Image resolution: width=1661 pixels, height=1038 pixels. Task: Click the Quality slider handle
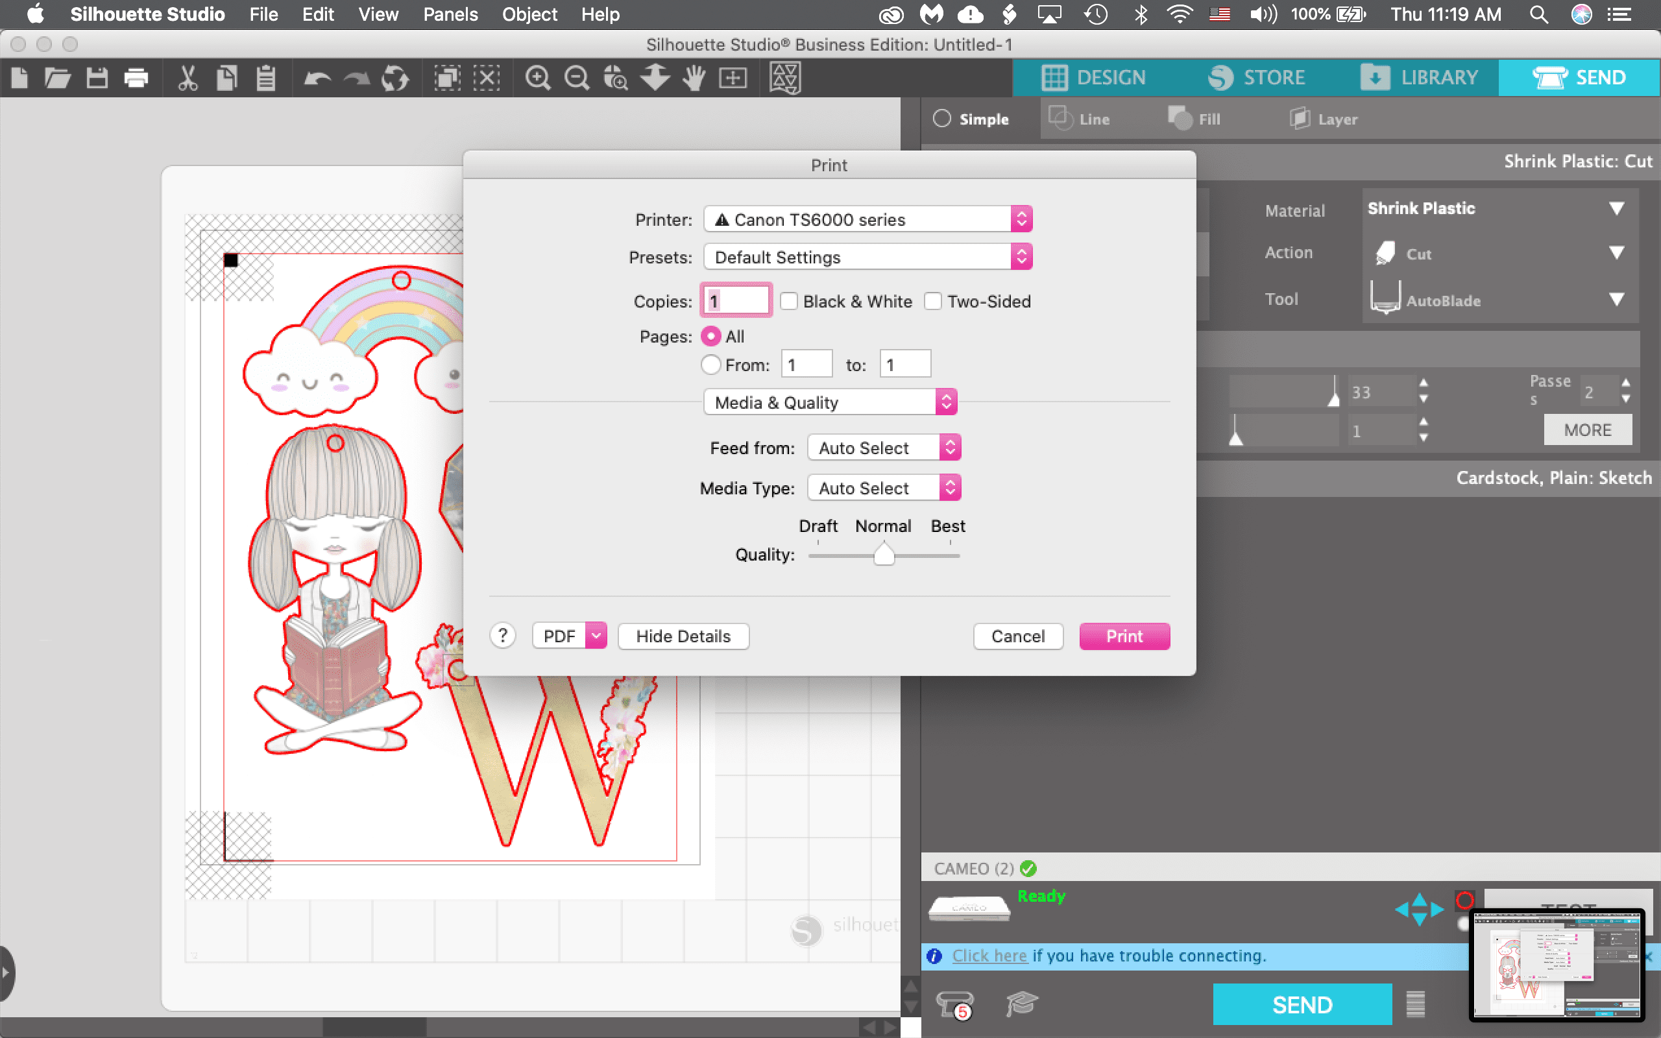[884, 554]
